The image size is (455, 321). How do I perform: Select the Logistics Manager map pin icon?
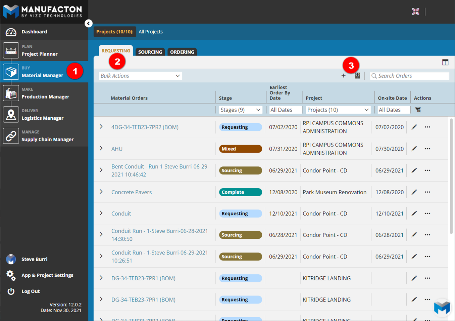coord(11,115)
